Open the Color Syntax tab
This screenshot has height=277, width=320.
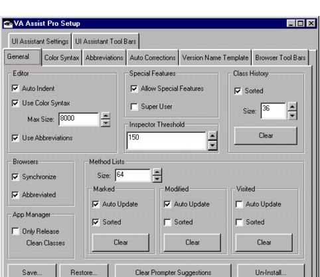pyautogui.click(x=62, y=58)
